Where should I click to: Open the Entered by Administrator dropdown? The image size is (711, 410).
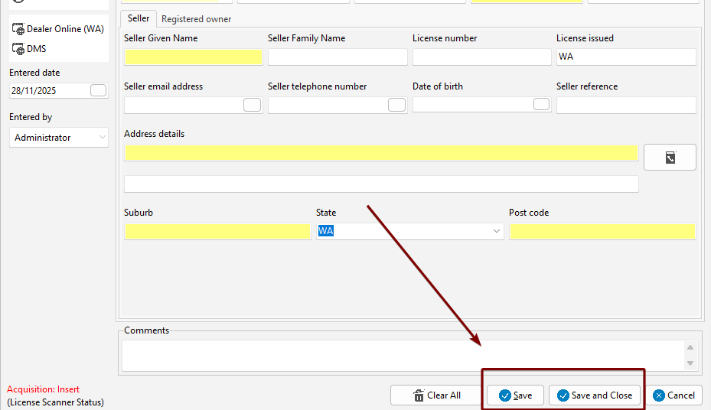click(x=103, y=138)
